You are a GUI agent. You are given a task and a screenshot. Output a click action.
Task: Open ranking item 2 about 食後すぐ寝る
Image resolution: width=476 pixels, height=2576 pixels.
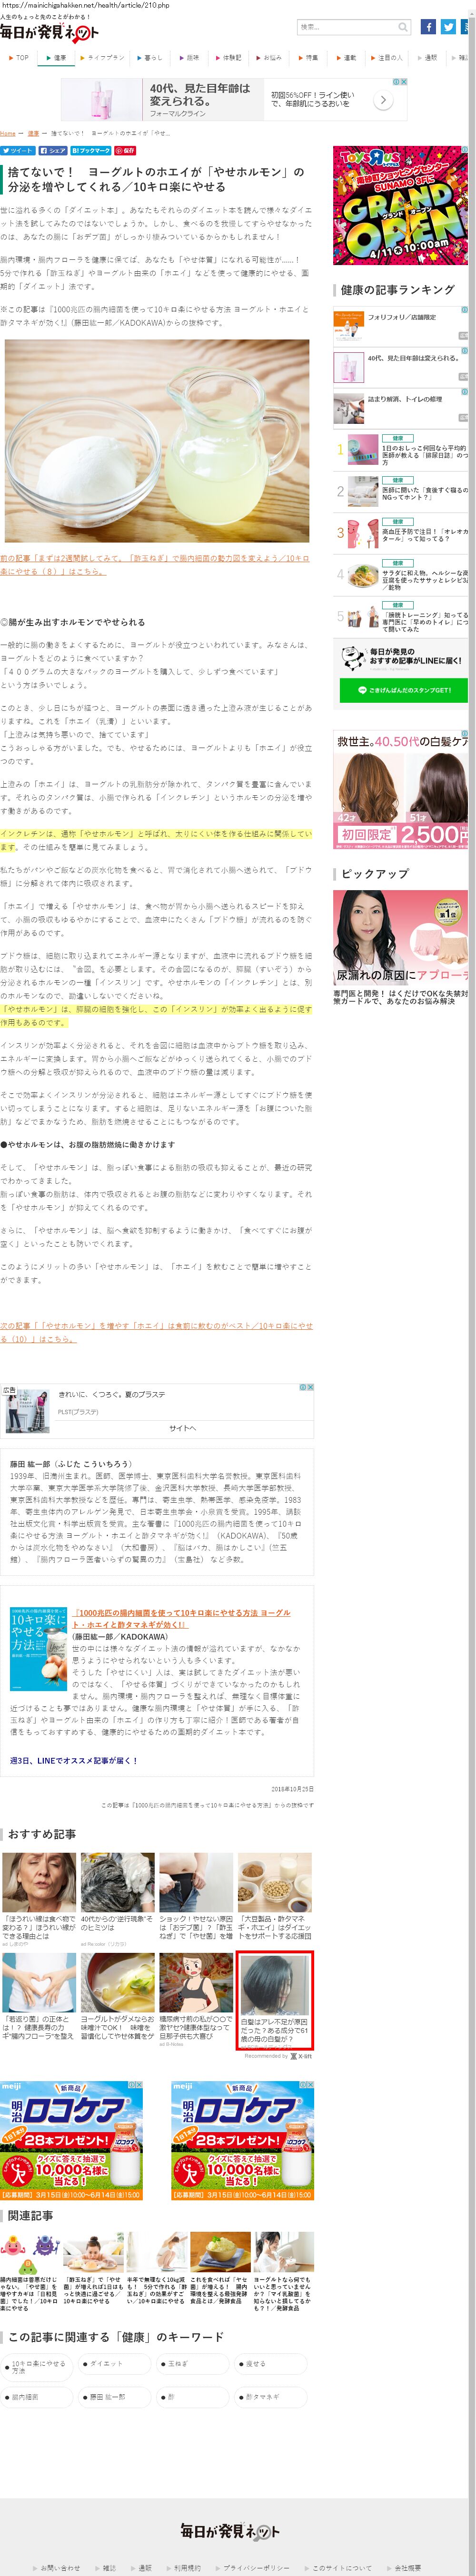[x=400, y=491]
